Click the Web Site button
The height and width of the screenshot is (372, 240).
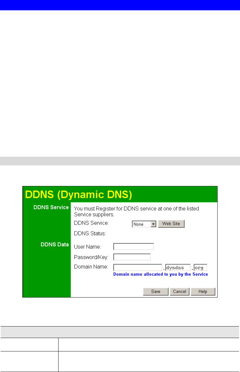[x=171, y=224]
